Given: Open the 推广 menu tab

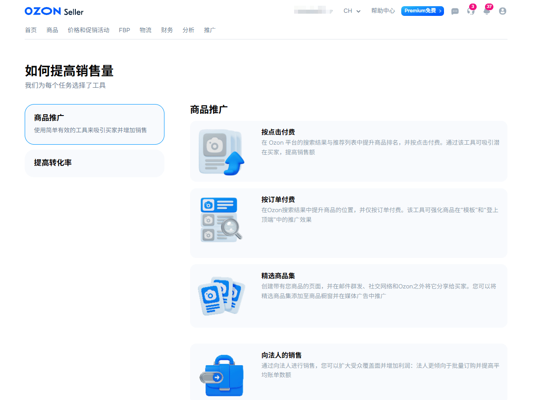Looking at the screenshot, I should coord(209,30).
